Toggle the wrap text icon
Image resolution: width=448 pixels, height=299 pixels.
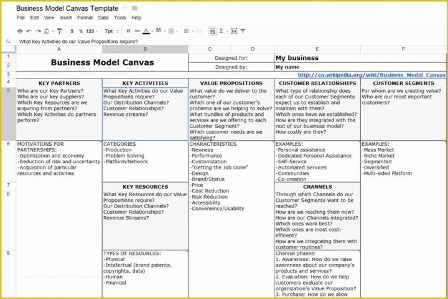(213, 31)
